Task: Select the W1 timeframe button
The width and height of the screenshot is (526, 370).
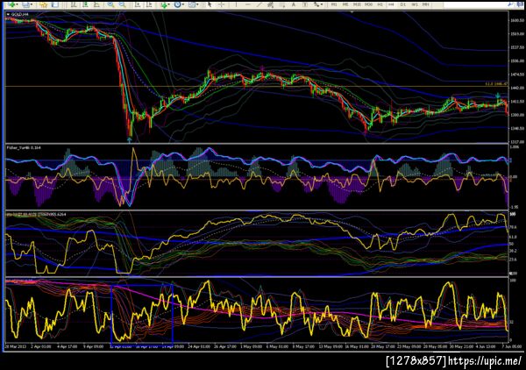Action: coord(415,4)
